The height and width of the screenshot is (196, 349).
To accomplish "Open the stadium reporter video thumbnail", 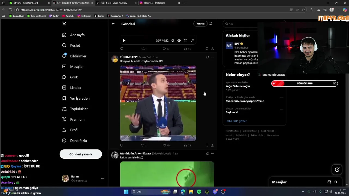I will 158,103.
